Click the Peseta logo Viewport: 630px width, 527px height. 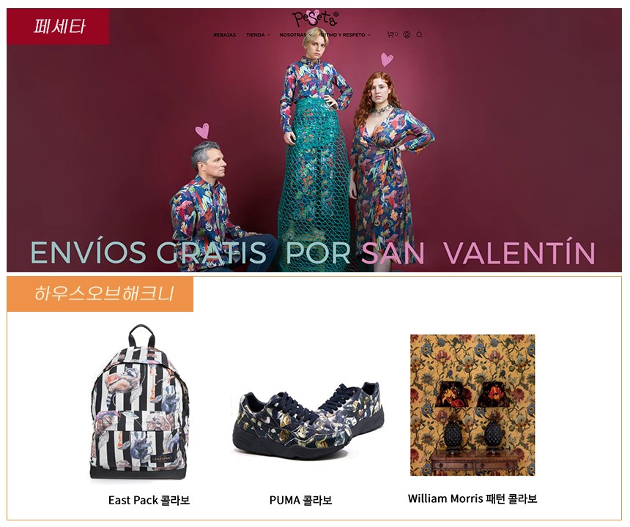pos(316,18)
